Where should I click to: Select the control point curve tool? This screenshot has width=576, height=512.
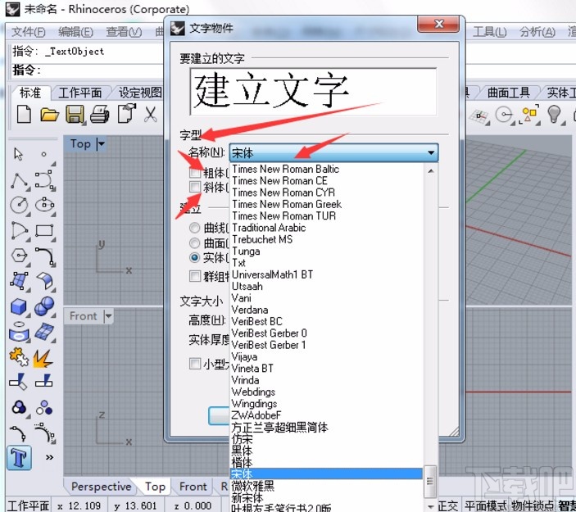tap(44, 180)
